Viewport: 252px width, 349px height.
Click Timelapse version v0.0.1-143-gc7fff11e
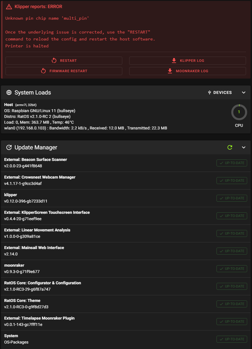(23, 324)
